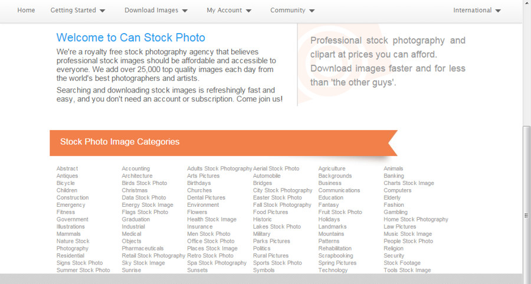The width and height of the screenshot is (531, 284).
Task: Open the Food Pictures category
Action: (x=270, y=212)
